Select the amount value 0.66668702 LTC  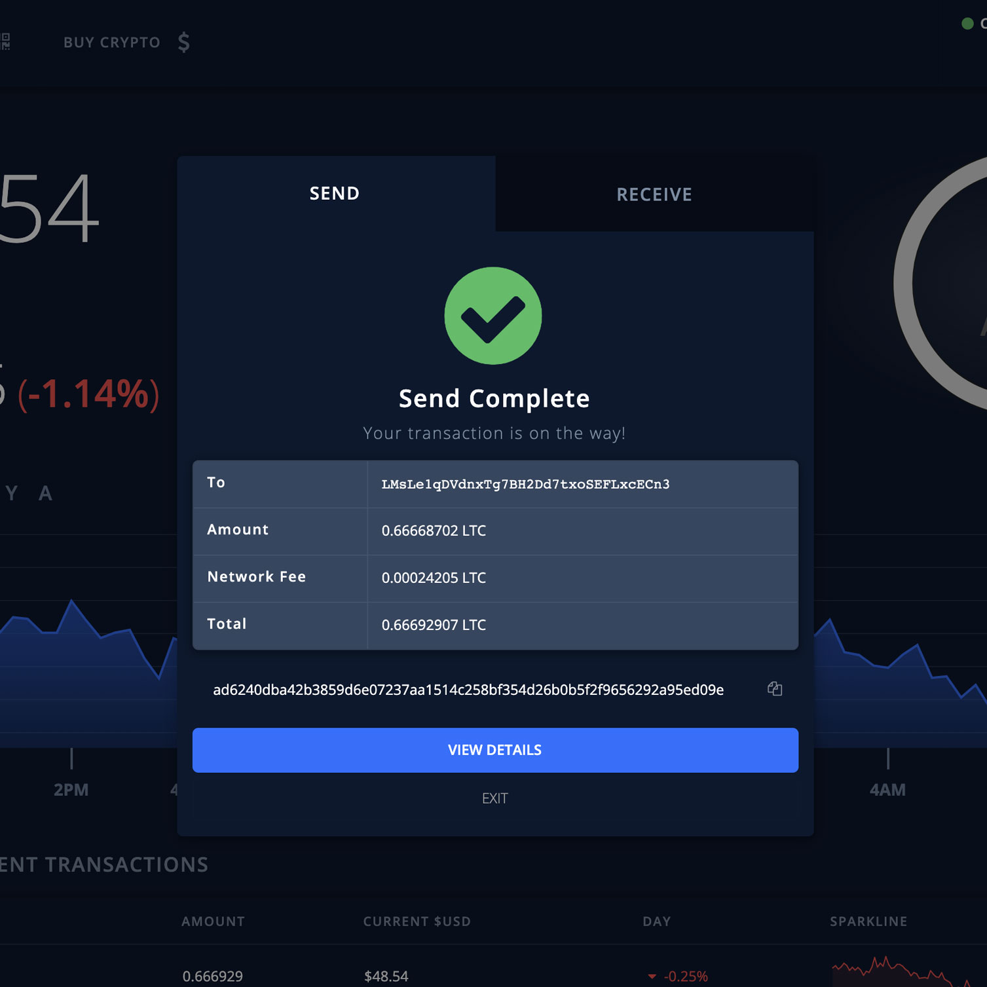point(434,531)
